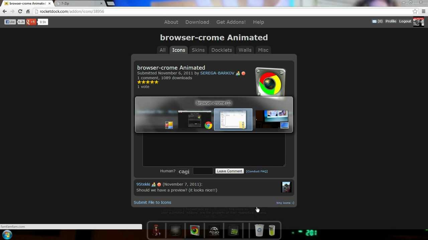
Task: Click the user avatar beside Logout
Action: click(x=418, y=22)
